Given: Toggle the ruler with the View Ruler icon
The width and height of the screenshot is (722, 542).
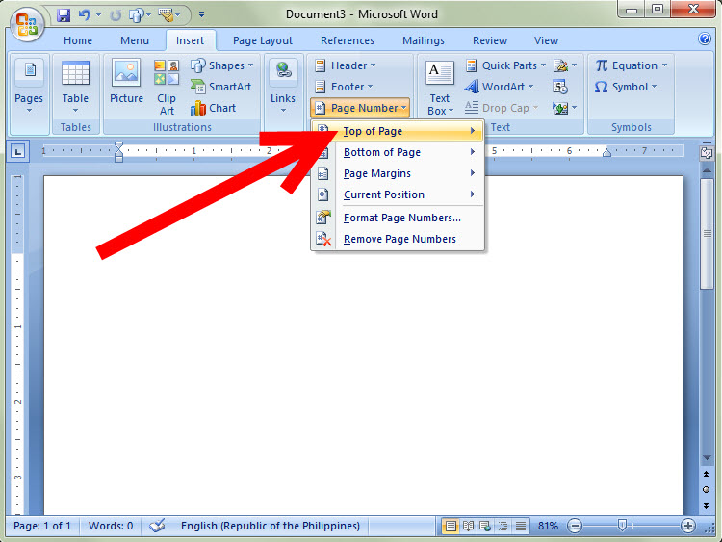Looking at the screenshot, I should point(707,151).
